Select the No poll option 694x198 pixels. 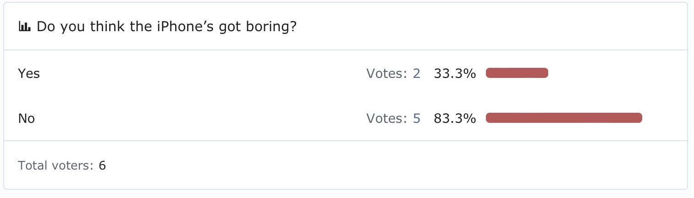(27, 119)
